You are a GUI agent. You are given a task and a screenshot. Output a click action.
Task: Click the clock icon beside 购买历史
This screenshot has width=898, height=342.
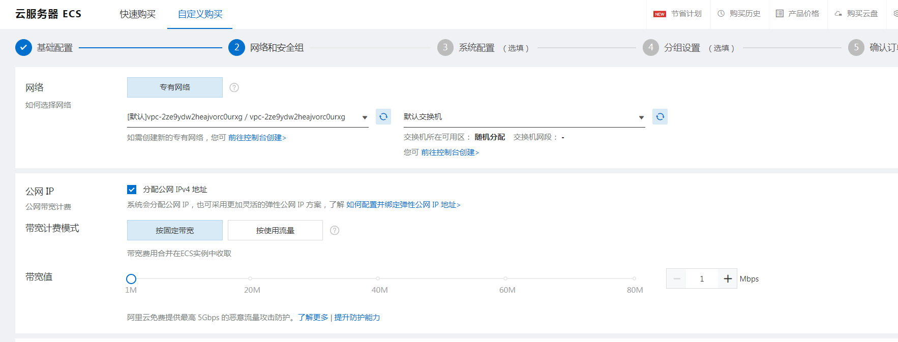pyautogui.click(x=721, y=14)
